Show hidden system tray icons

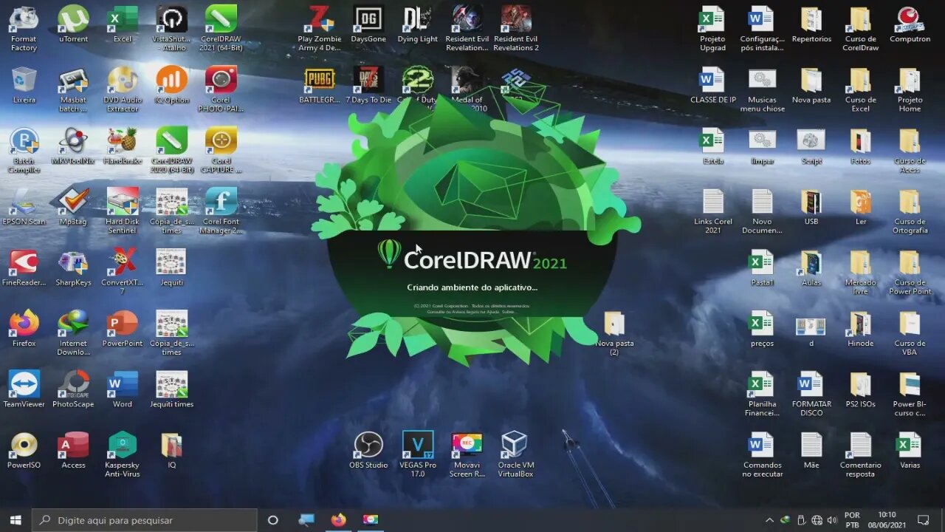[769, 520]
